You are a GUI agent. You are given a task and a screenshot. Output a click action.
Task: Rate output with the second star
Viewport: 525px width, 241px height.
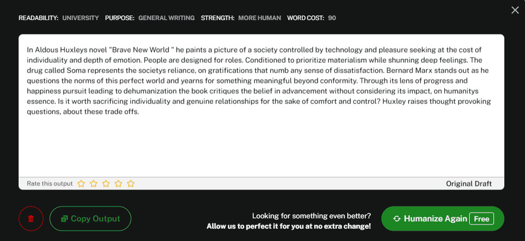(94, 183)
